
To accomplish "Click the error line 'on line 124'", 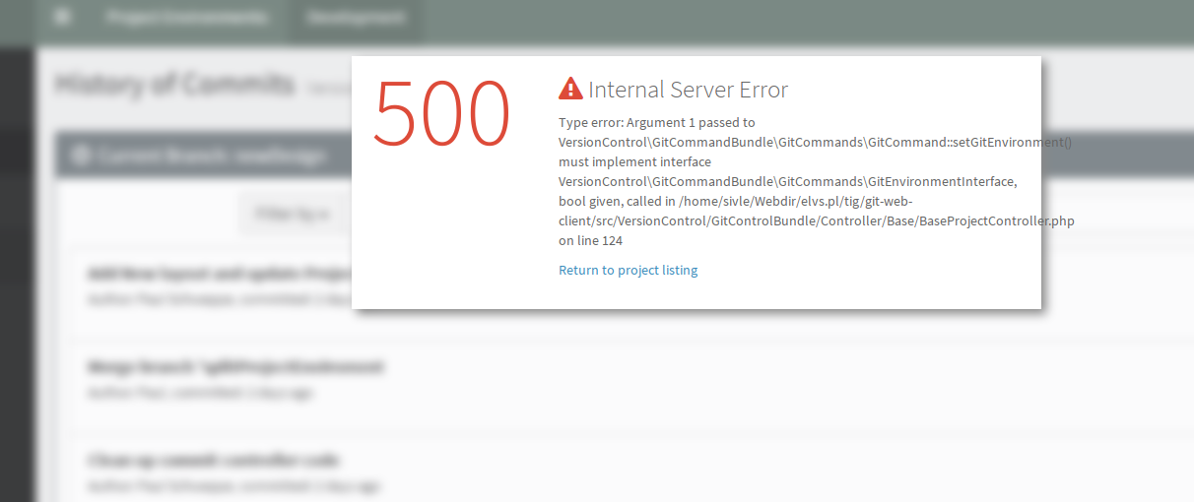I will (x=590, y=240).
